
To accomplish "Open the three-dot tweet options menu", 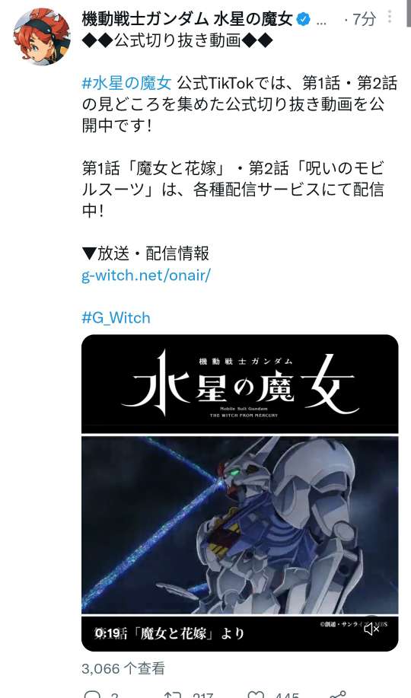I will 390,17.
